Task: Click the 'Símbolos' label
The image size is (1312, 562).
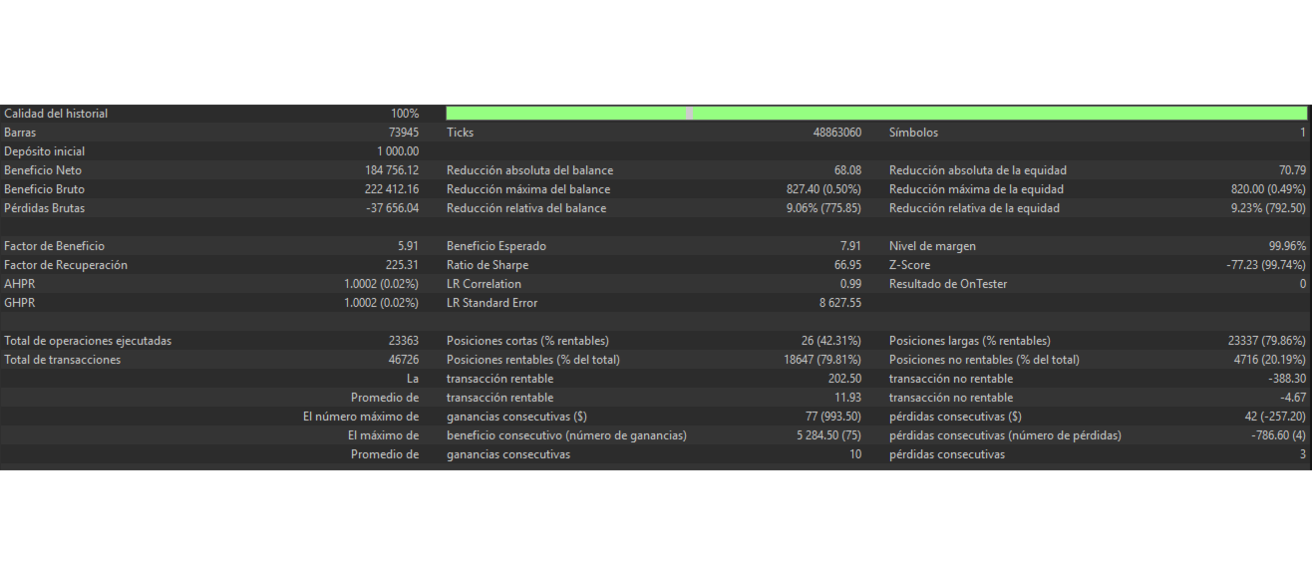Action: [913, 133]
